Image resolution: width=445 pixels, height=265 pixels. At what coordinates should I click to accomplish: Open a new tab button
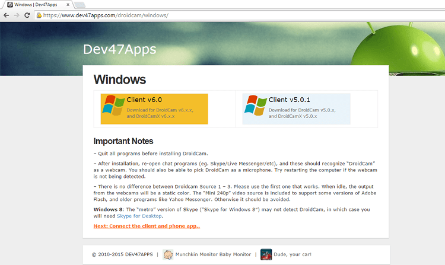(x=80, y=5)
